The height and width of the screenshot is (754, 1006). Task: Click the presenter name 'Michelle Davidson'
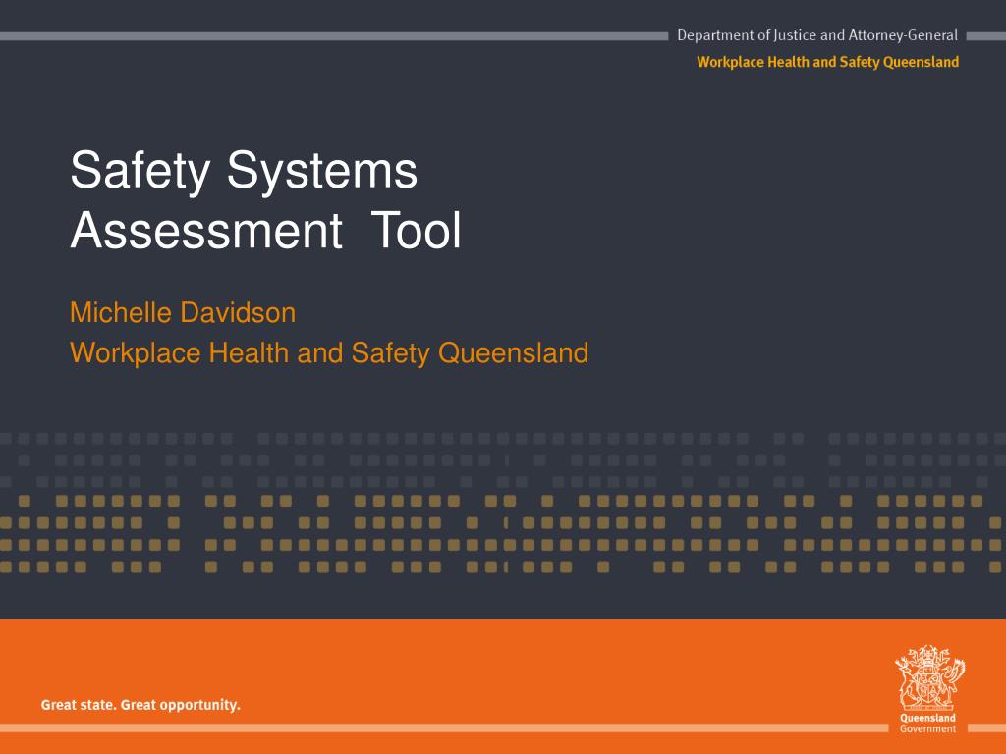coord(183,313)
